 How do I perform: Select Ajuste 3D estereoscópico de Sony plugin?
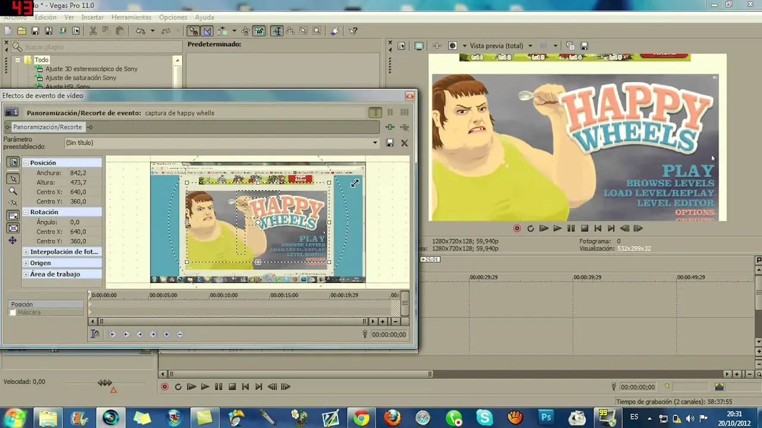(x=91, y=69)
